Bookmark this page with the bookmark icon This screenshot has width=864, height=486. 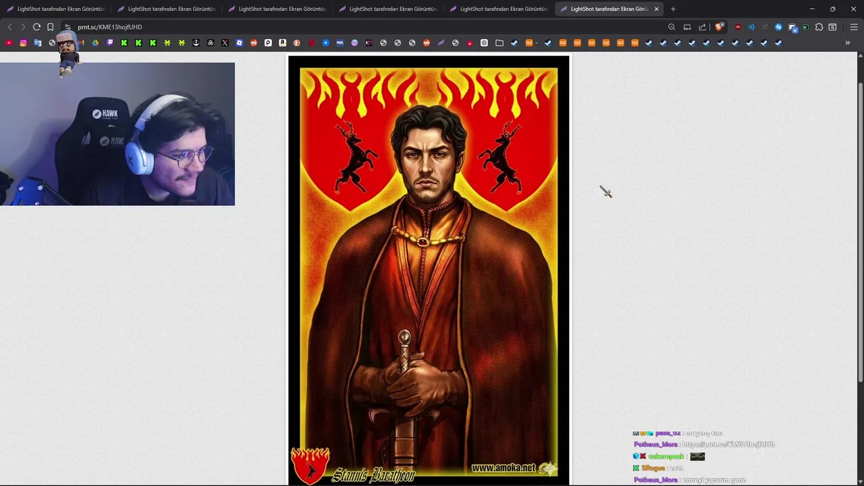(50, 27)
